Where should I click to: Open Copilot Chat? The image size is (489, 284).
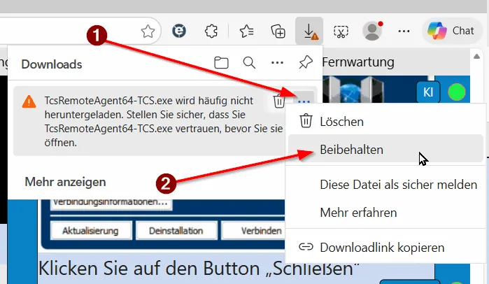tap(453, 31)
